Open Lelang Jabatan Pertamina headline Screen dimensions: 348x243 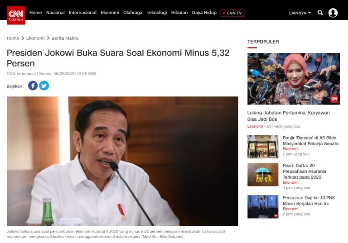289,116
